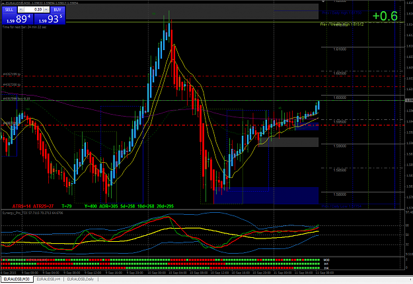Click the BUY button in one-click panel
Screen dimensions: 413x284
click(57, 9)
